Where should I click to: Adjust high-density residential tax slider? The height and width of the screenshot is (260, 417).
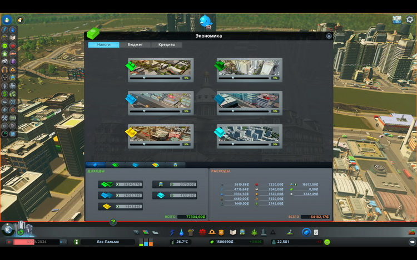tap(244, 78)
